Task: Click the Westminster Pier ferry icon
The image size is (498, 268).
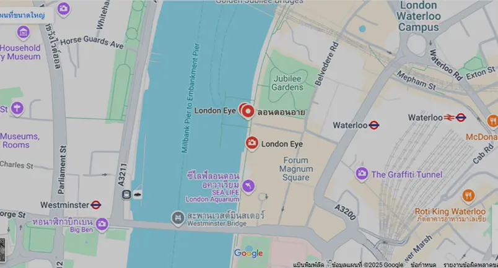Action: 138,194
